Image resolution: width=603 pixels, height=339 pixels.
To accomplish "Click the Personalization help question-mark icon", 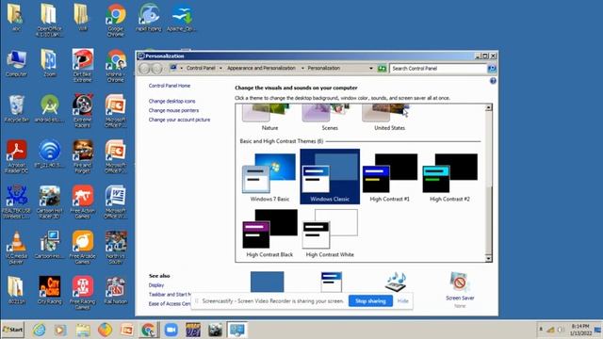I will tap(493, 81).
